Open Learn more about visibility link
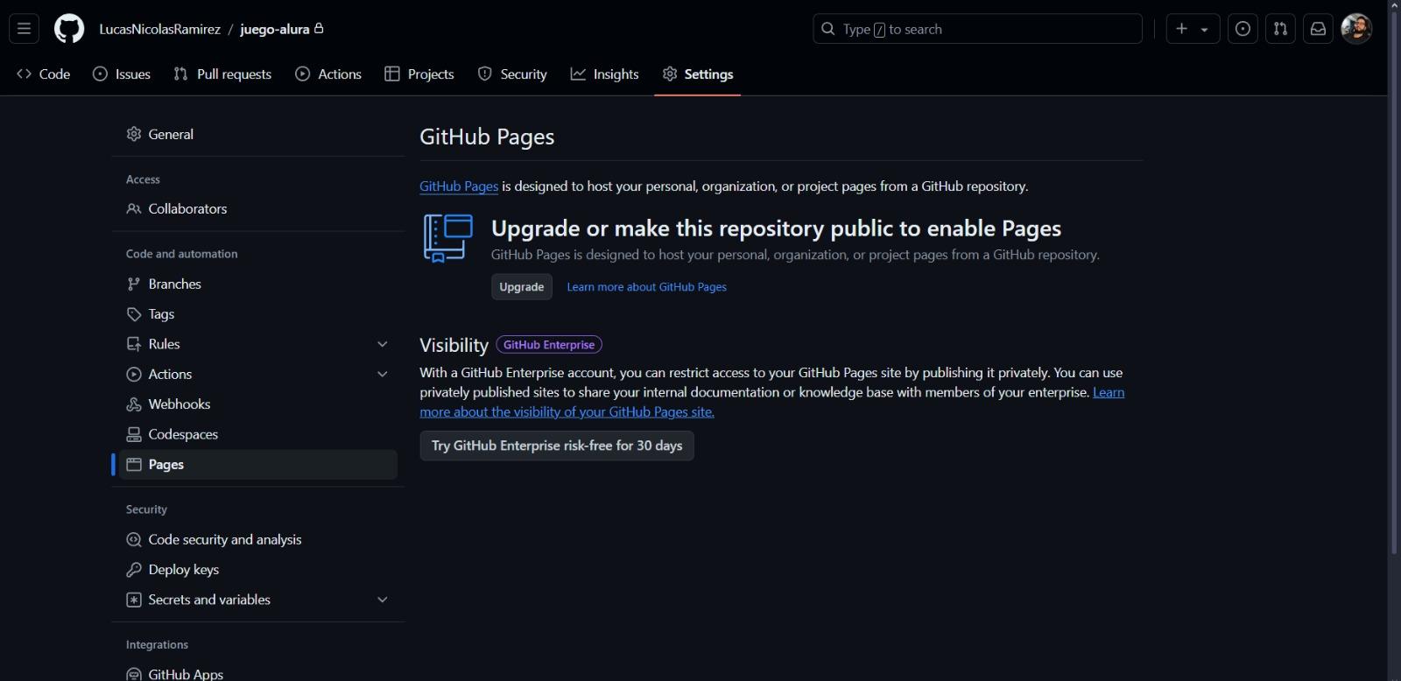1401x681 pixels. coord(567,412)
